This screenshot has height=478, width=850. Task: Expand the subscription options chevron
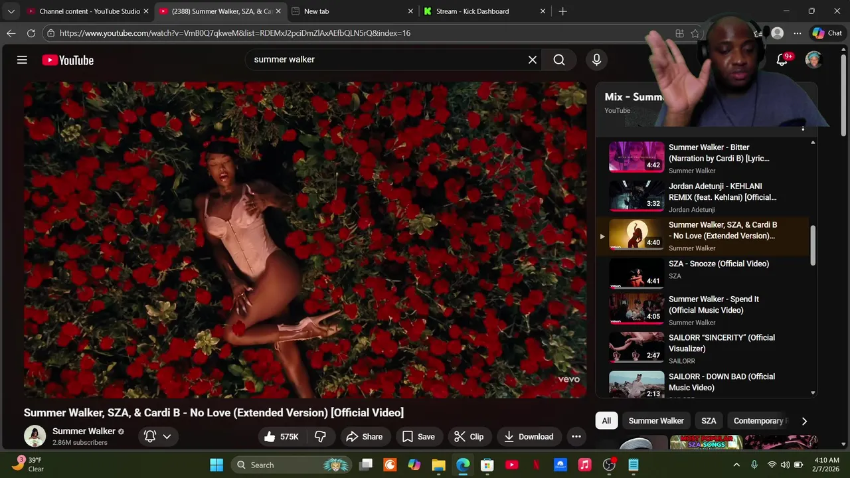[167, 436]
